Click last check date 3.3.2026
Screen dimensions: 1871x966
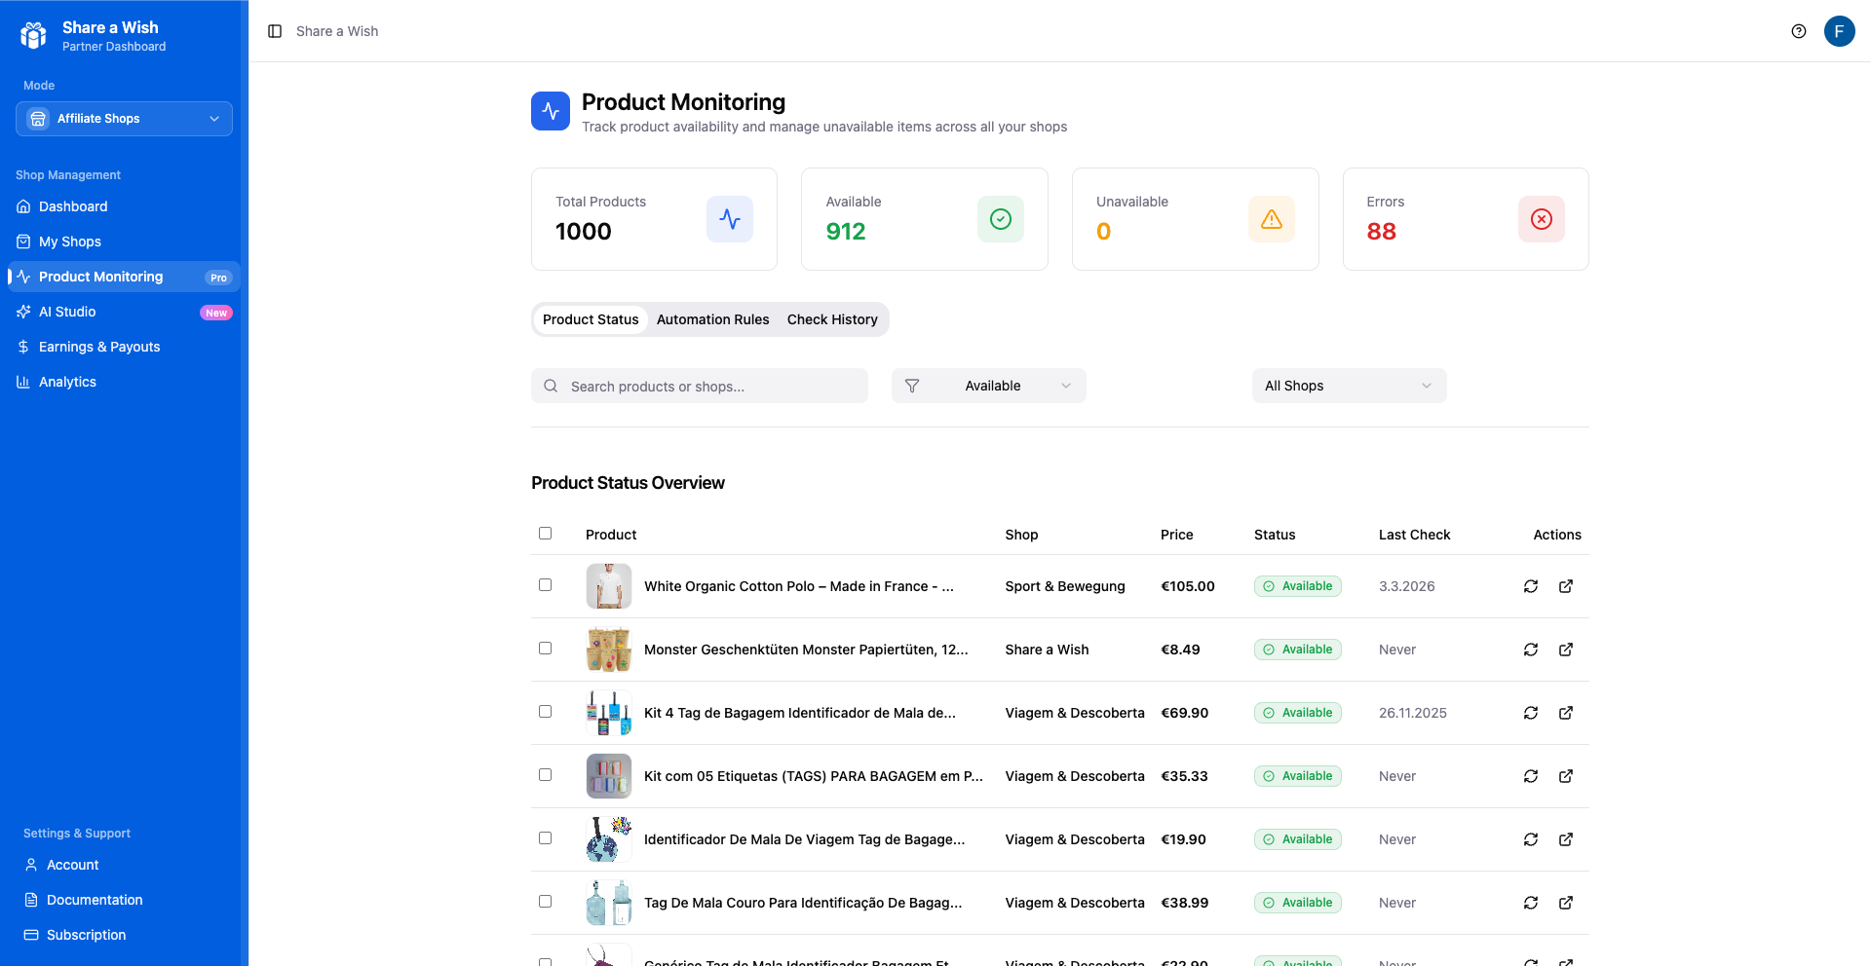(1407, 586)
